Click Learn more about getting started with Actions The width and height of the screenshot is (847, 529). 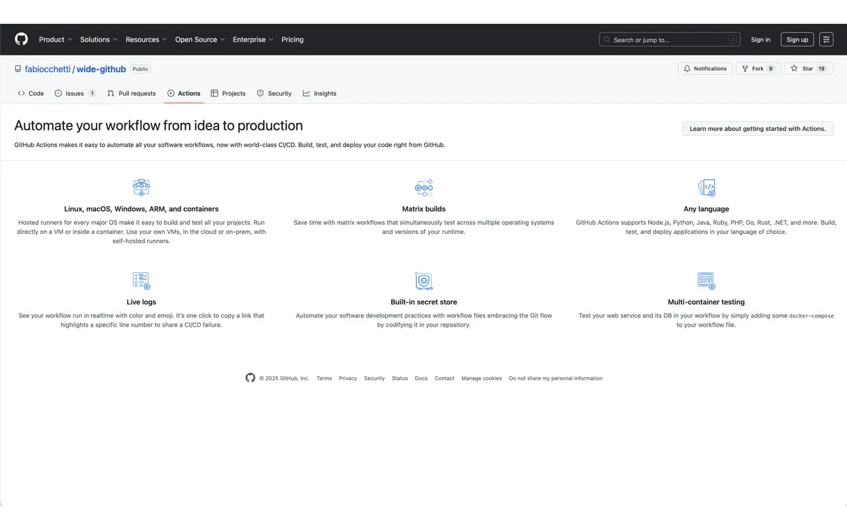pyautogui.click(x=758, y=129)
